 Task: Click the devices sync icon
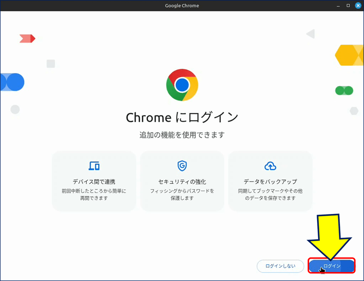pos(94,166)
